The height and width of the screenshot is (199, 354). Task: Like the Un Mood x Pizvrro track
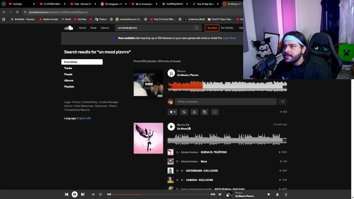click(x=173, y=112)
